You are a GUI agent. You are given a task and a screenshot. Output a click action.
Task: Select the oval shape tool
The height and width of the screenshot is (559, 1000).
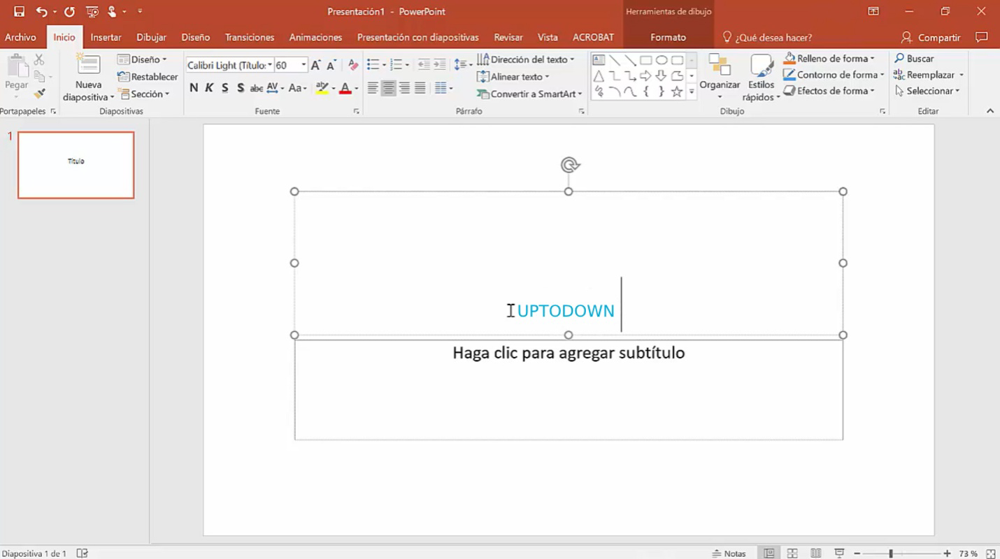[x=662, y=59]
